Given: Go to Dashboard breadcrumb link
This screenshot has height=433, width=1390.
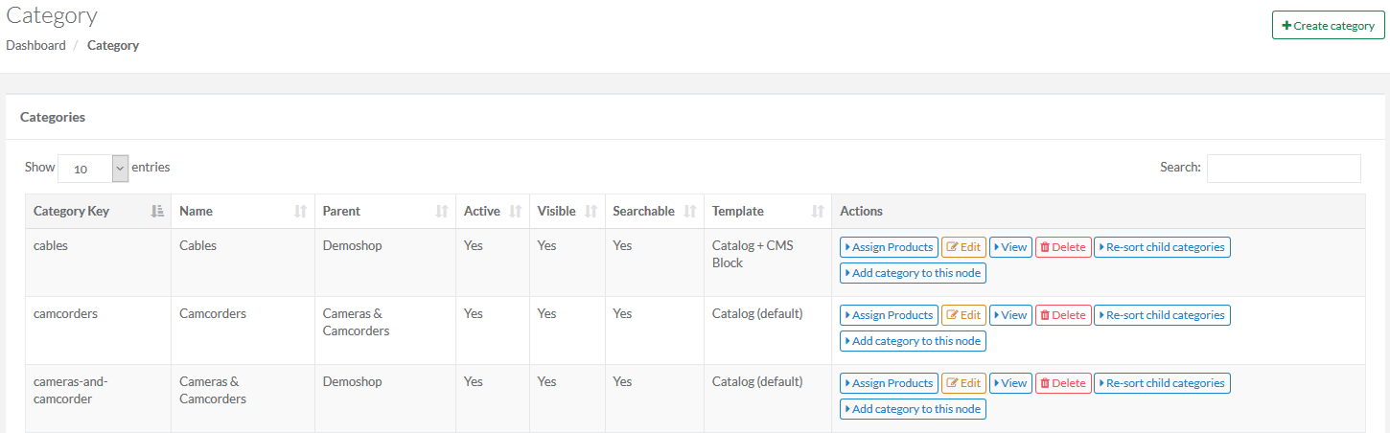Looking at the screenshot, I should click(x=35, y=45).
